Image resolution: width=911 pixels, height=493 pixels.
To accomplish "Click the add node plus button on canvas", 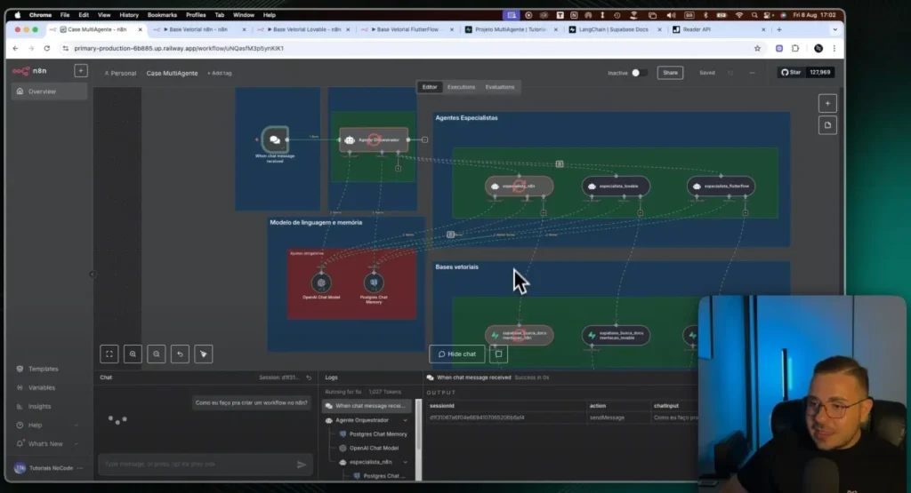I will [827, 103].
